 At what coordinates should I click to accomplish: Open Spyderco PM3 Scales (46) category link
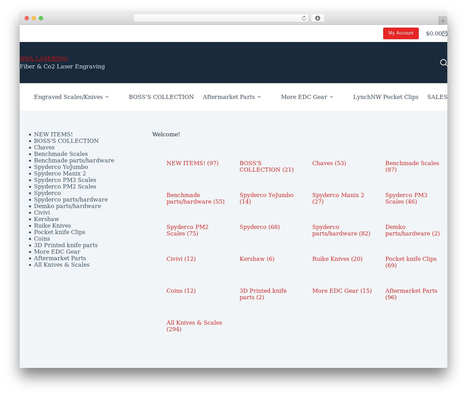click(406, 198)
